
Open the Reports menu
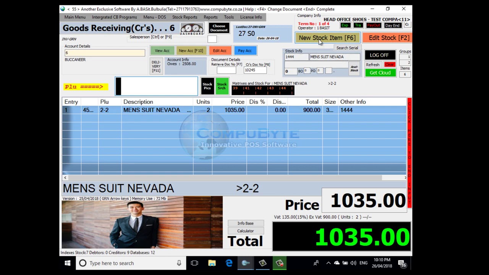(x=210, y=17)
